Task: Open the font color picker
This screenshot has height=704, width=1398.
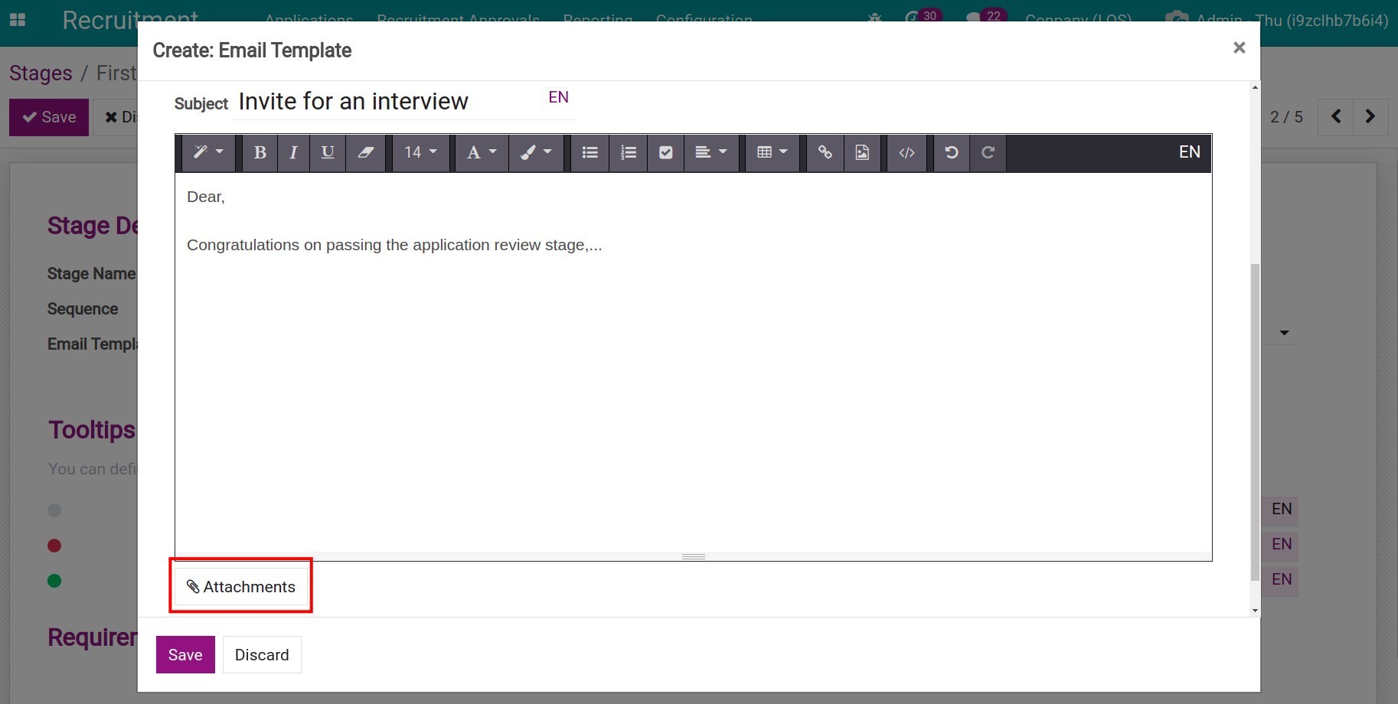Action: 481,152
